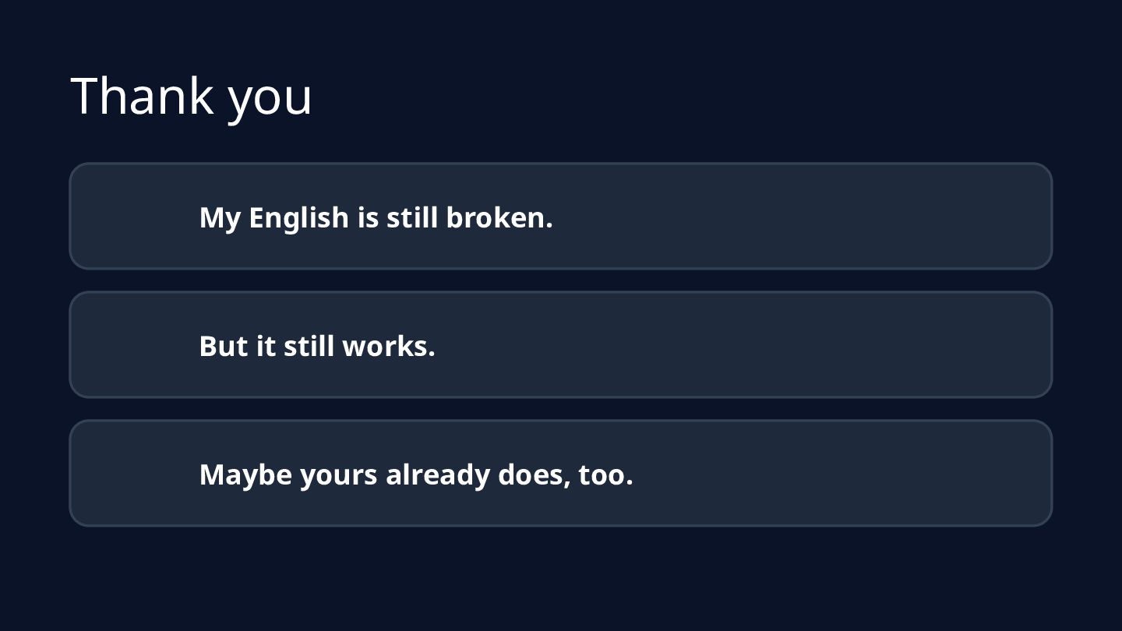Click the word "already" in third card
The height and width of the screenshot is (631, 1122).
point(438,475)
